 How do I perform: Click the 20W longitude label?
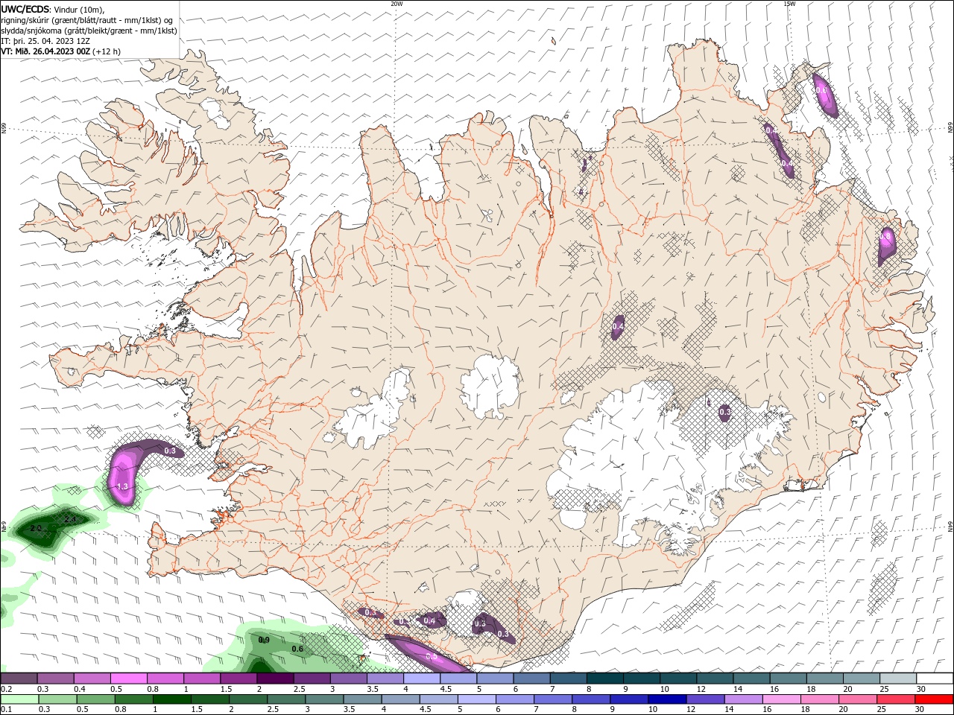coord(397,4)
